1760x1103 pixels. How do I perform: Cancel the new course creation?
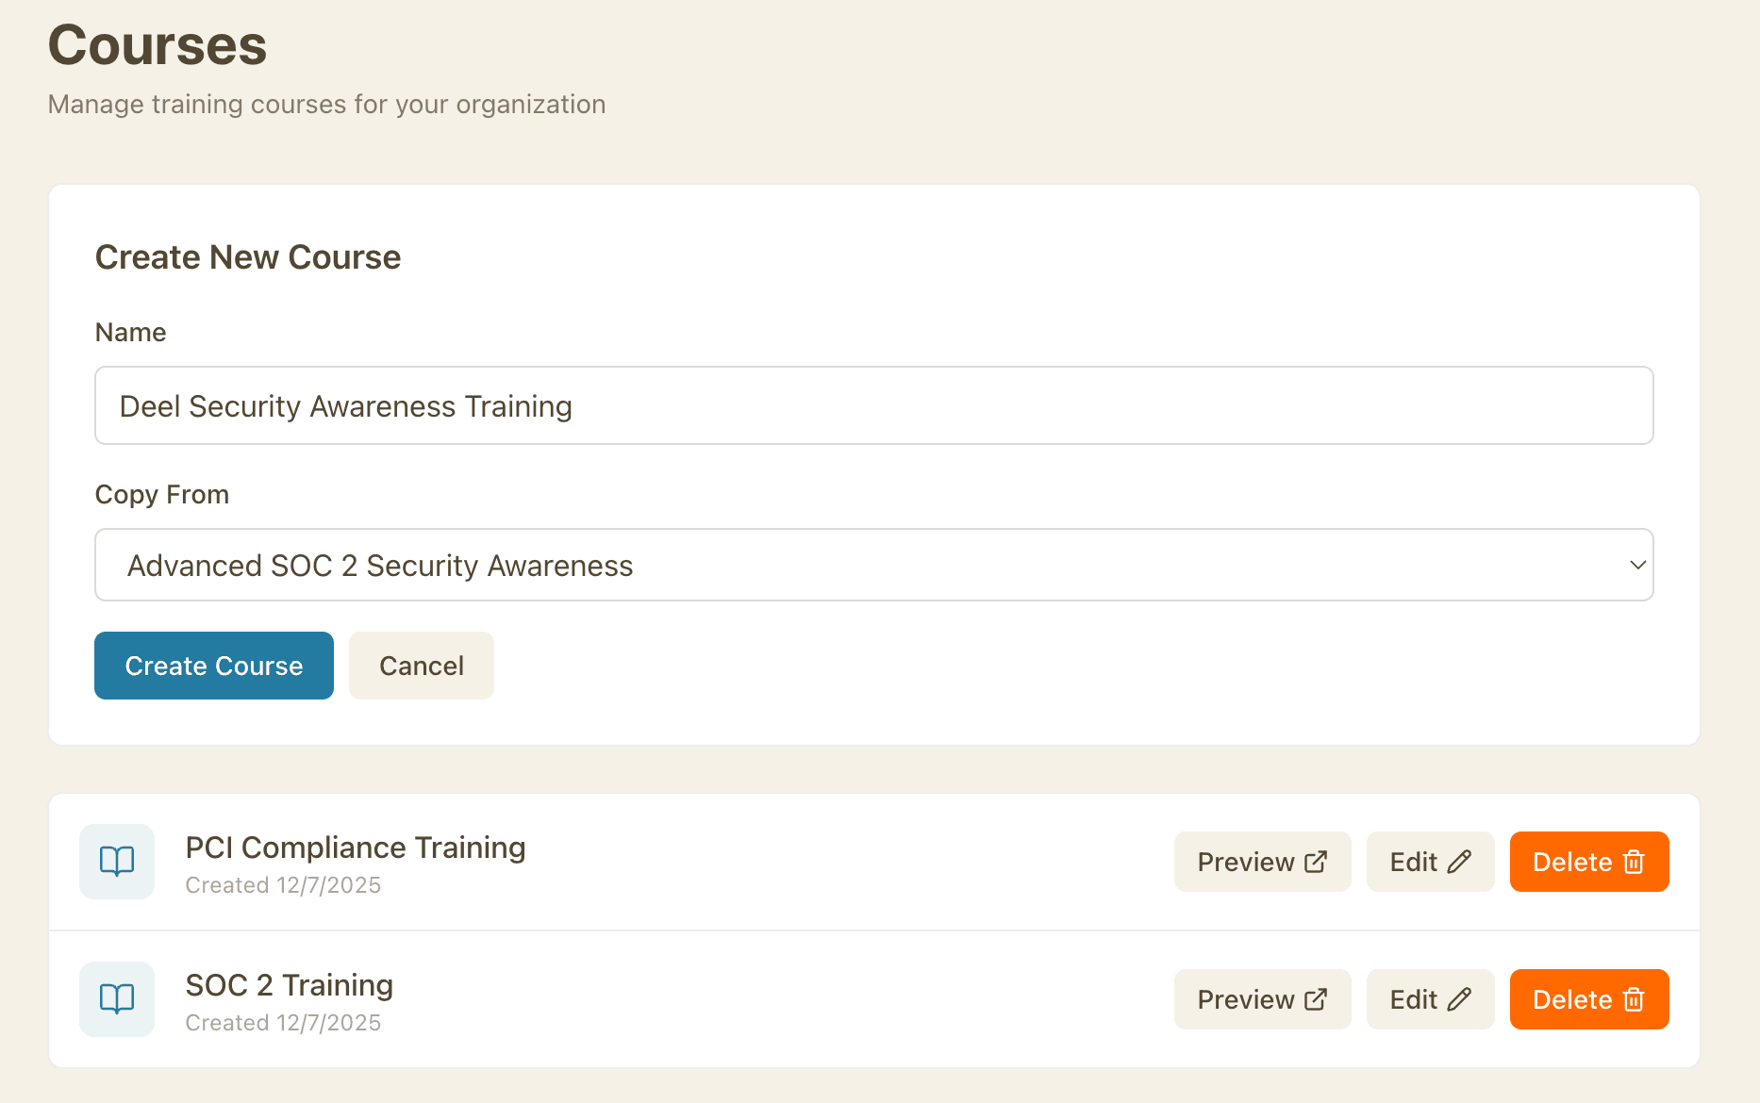(421, 665)
